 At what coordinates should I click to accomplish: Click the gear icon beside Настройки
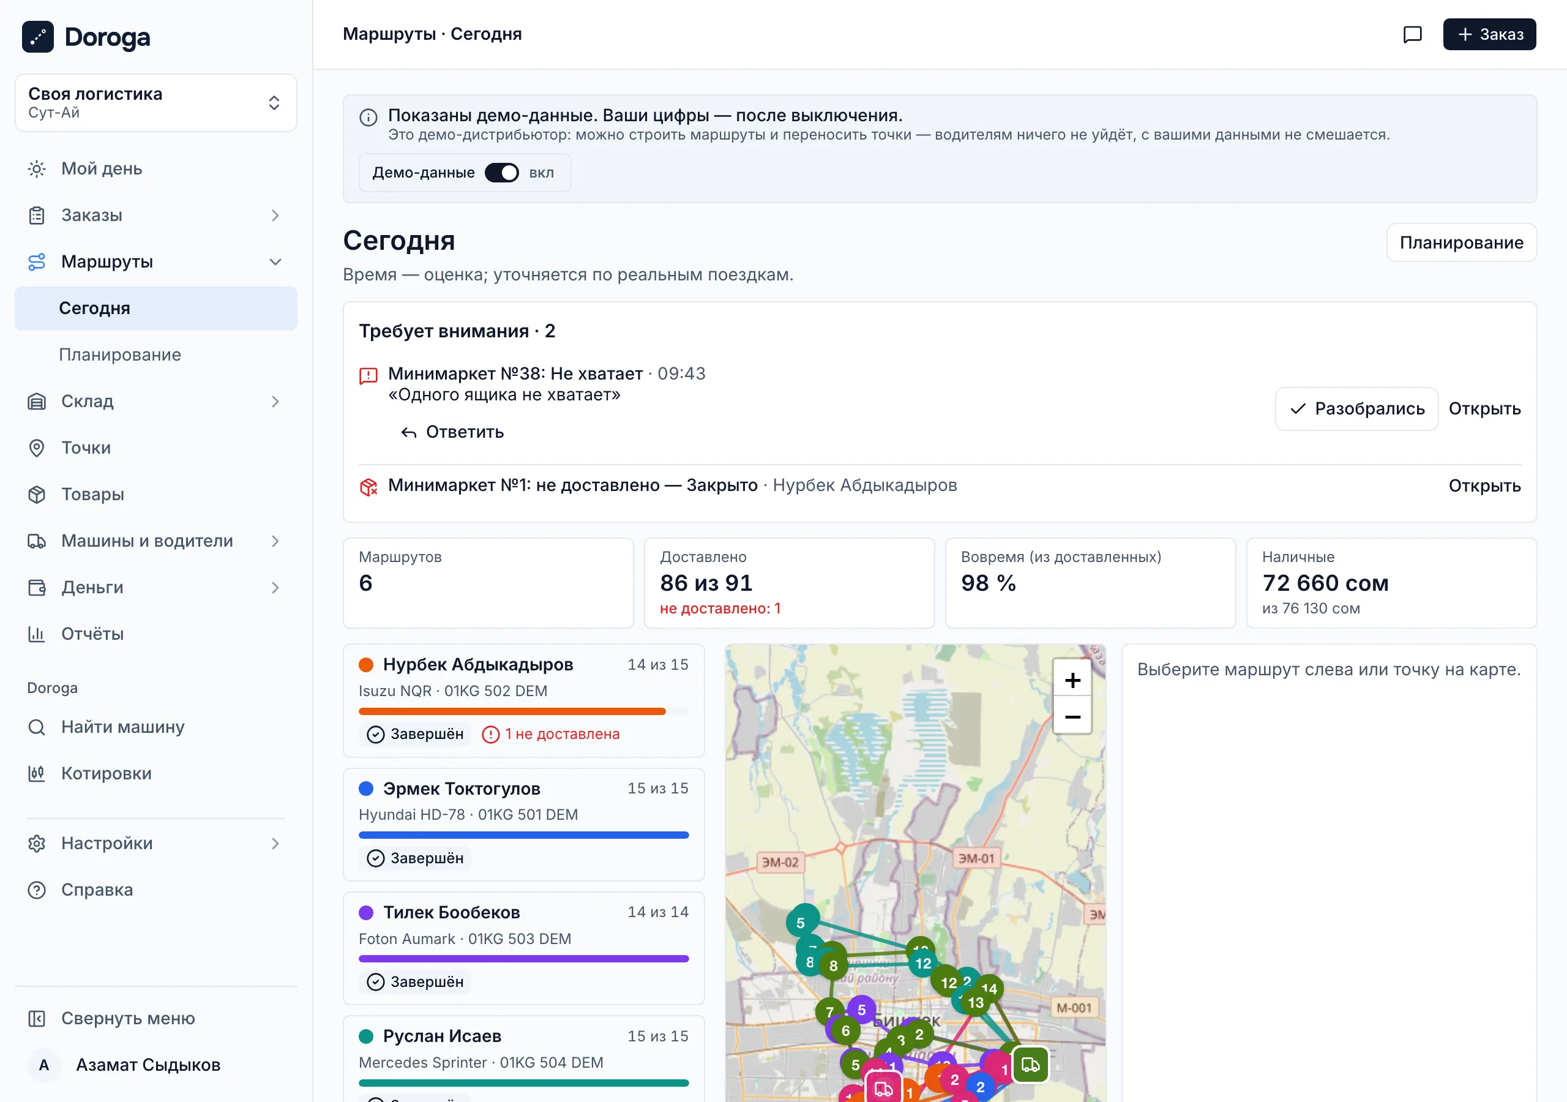pyautogui.click(x=37, y=843)
